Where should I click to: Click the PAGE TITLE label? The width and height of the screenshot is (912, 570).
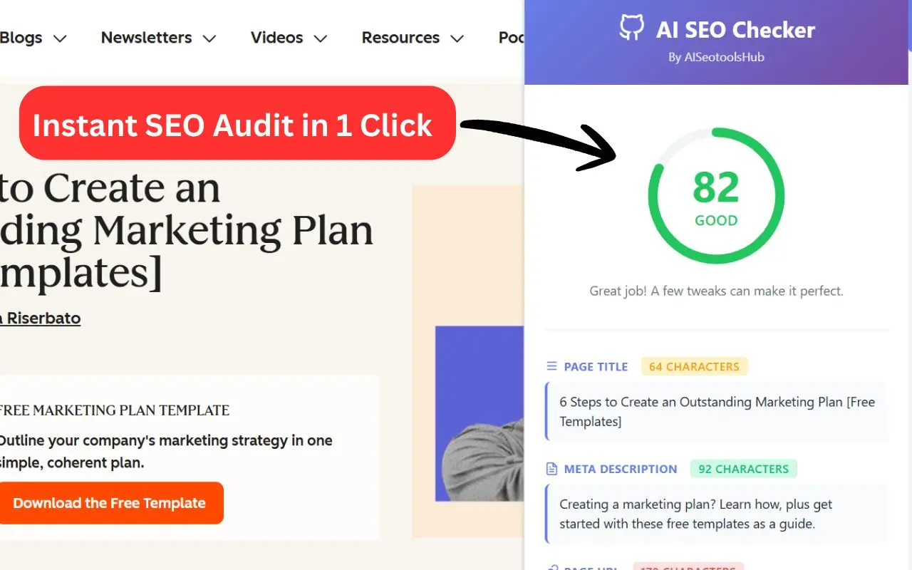[x=596, y=366]
